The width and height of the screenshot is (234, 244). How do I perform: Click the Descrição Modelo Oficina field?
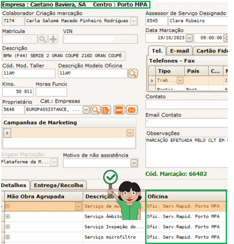coord(93,73)
